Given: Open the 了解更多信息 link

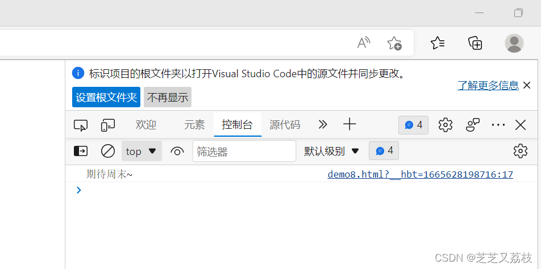Looking at the screenshot, I should point(488,85).
